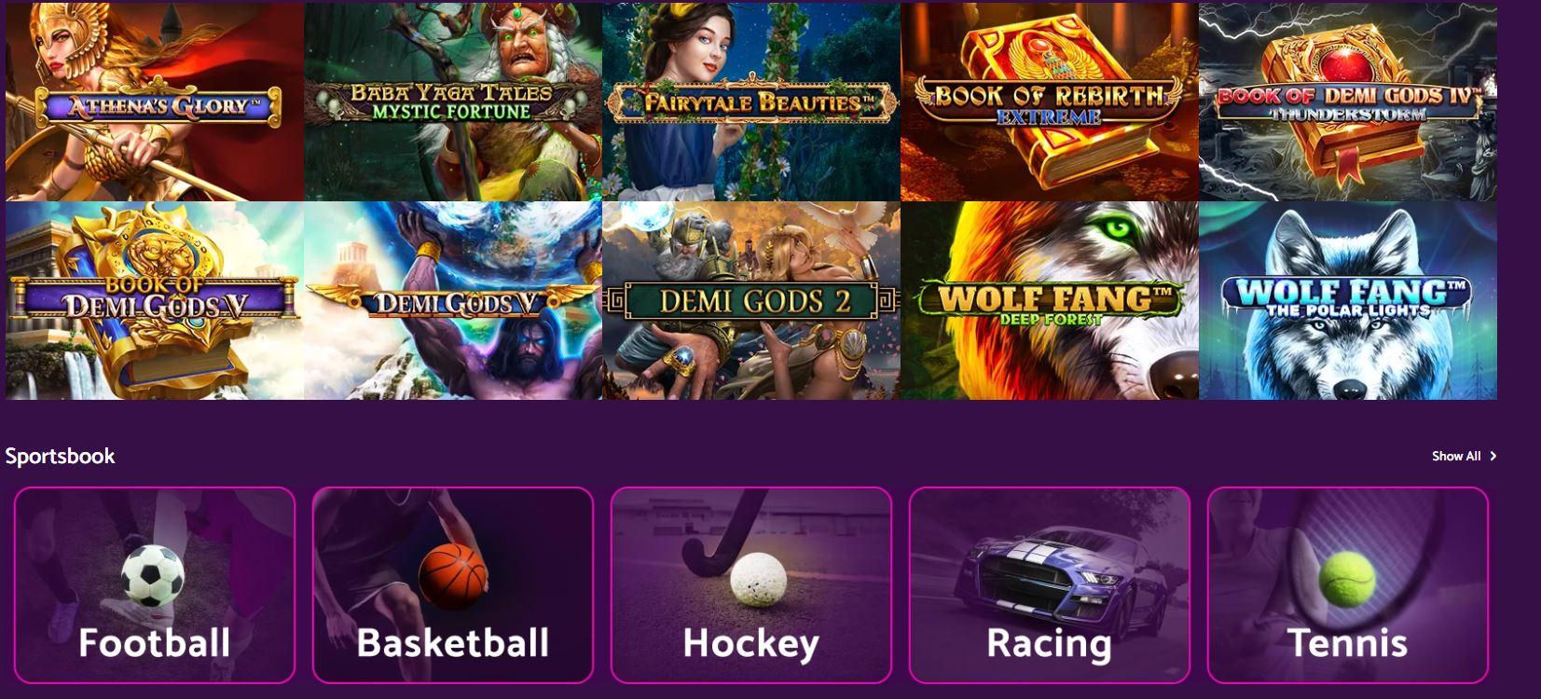The width and height of the screenshot is (1541, 699).
Task: Open the Athena's Glory slot game
Action: (155, 101)
